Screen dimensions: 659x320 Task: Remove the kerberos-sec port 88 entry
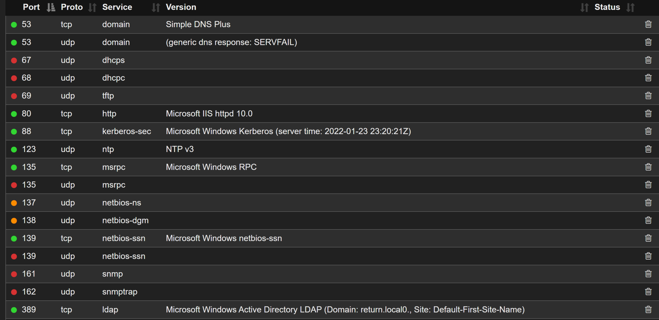click(648, 131)
